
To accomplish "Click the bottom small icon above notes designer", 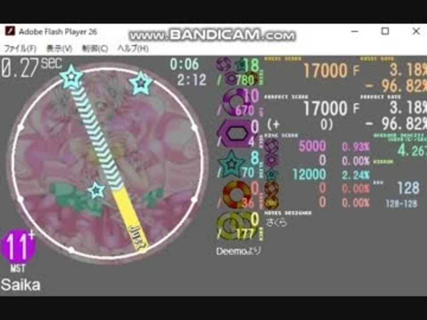I will click(271, 202).
